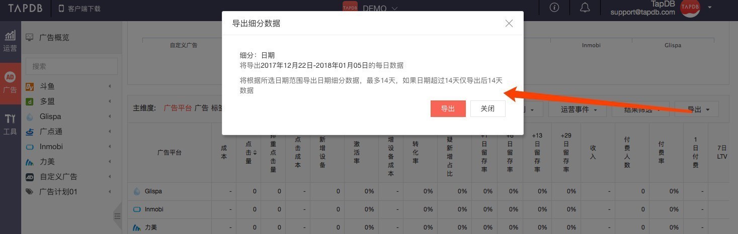Click the info circle icon in header
This screenshot has width=738, height=234.
coord(554,8)
